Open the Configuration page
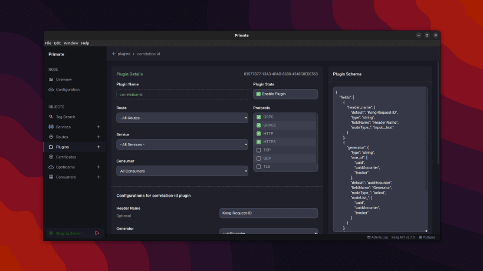 click(68, 90)
